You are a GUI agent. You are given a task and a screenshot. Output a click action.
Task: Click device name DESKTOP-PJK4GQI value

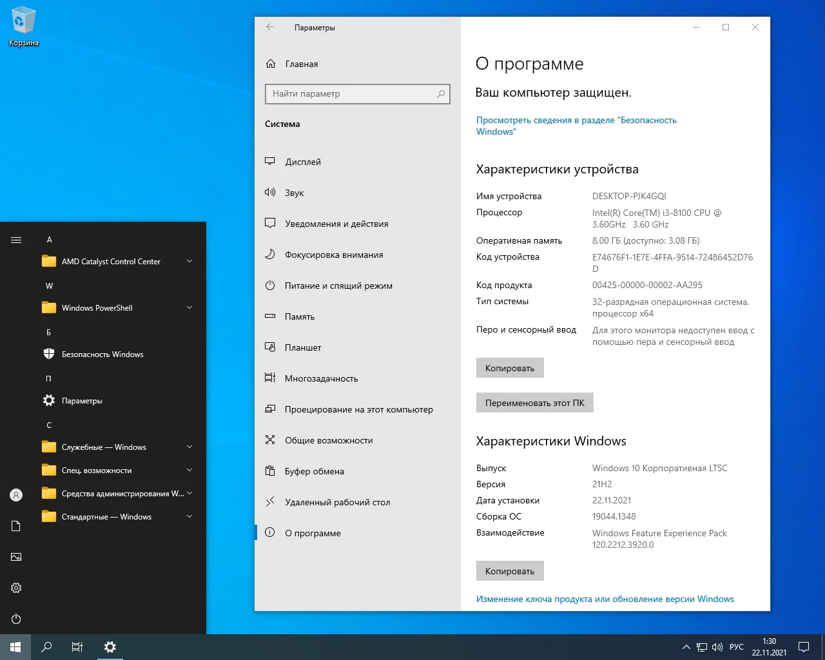click(629, 196)
